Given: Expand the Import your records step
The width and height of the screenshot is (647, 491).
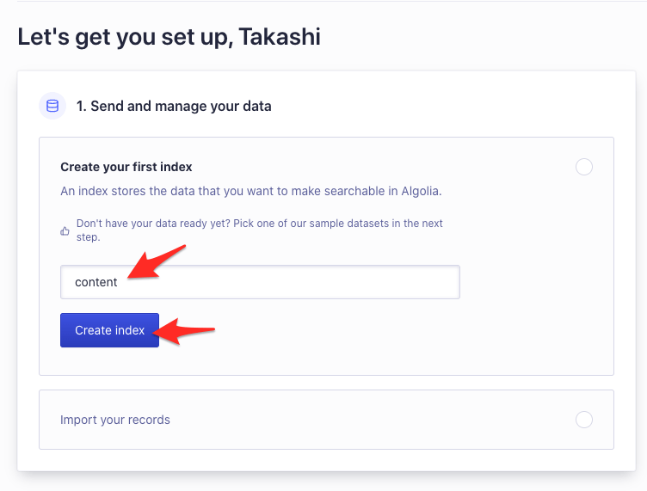Looking at the screenshot, I should point(115,420).
